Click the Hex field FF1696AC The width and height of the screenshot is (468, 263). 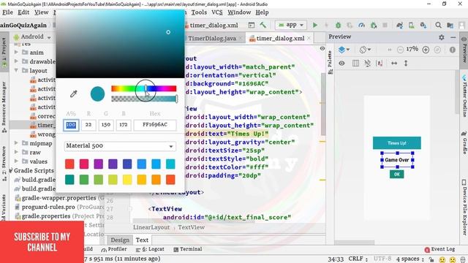pos(155,125)
